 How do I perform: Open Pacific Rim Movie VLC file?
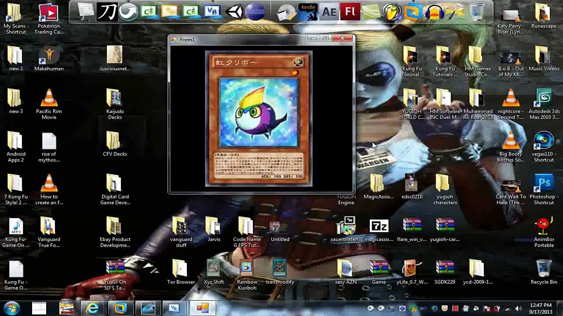49,104
